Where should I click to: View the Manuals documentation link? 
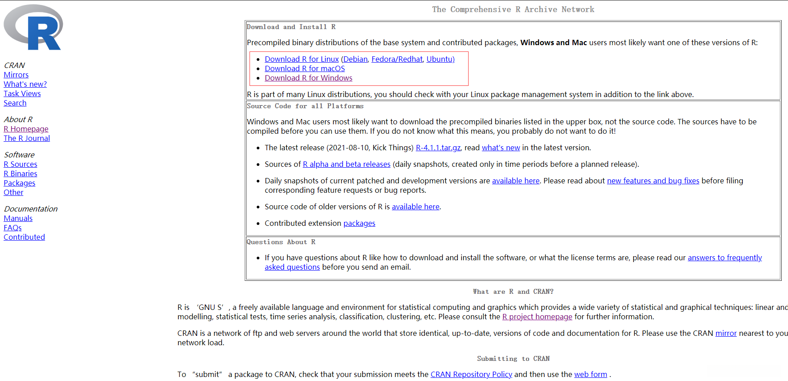[18, 218]
